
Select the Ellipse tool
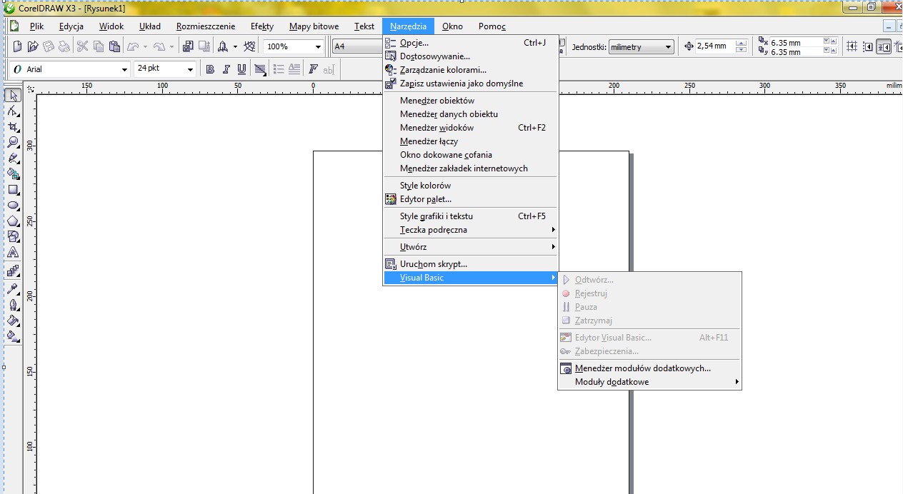pyautogui.click(x=12, y=206)
